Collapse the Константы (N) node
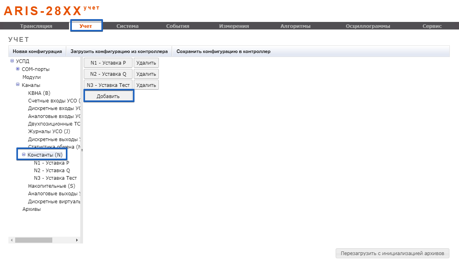Viewport: 459px width, 271px height. tap(24, 155)
